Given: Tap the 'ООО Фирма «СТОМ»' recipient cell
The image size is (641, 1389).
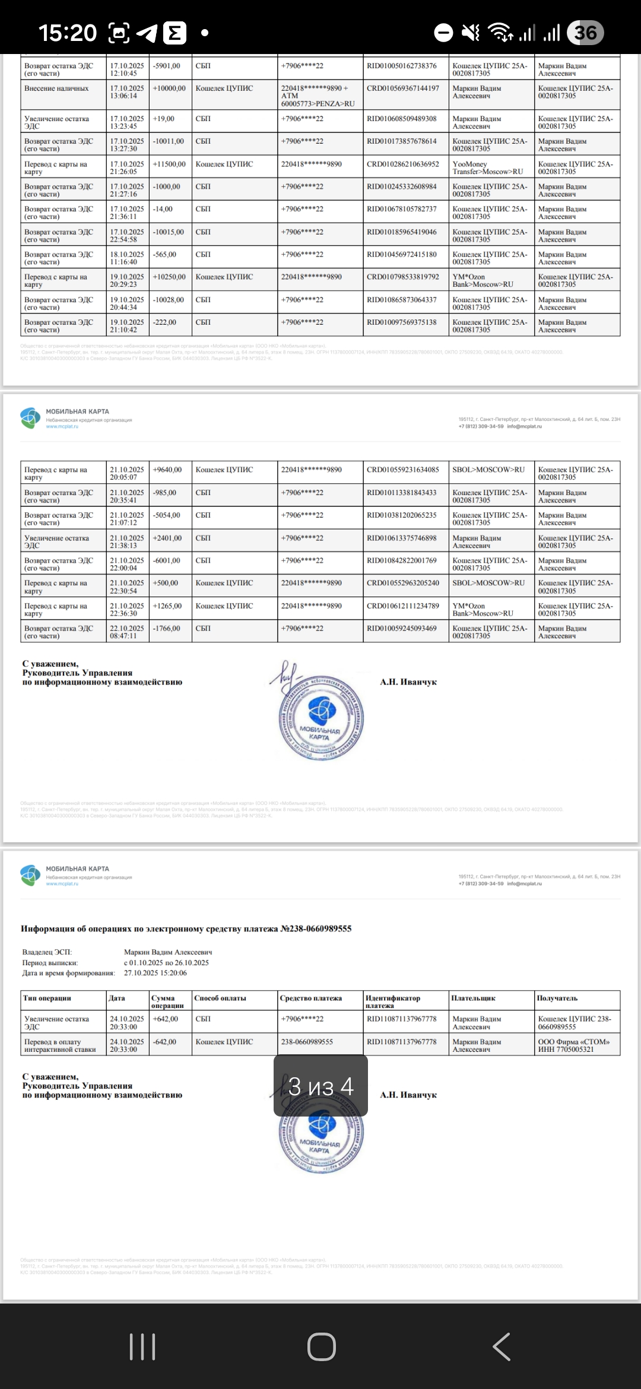Looking at the screenshot, I should coord(576,1045).
